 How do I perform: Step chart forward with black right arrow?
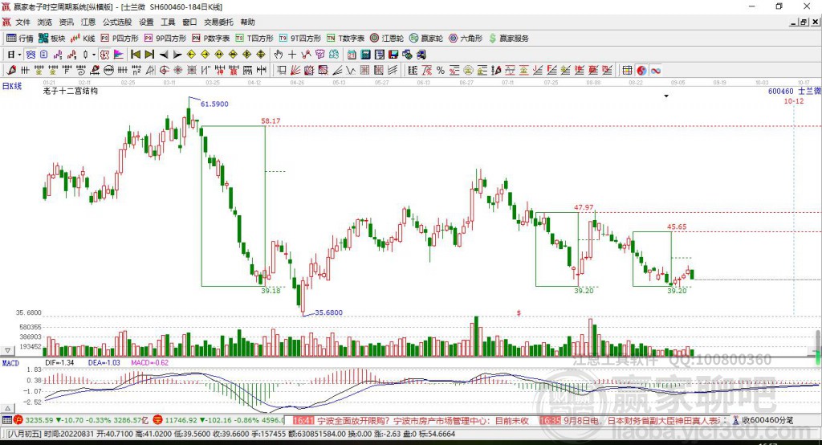click(x=177, y=55)
